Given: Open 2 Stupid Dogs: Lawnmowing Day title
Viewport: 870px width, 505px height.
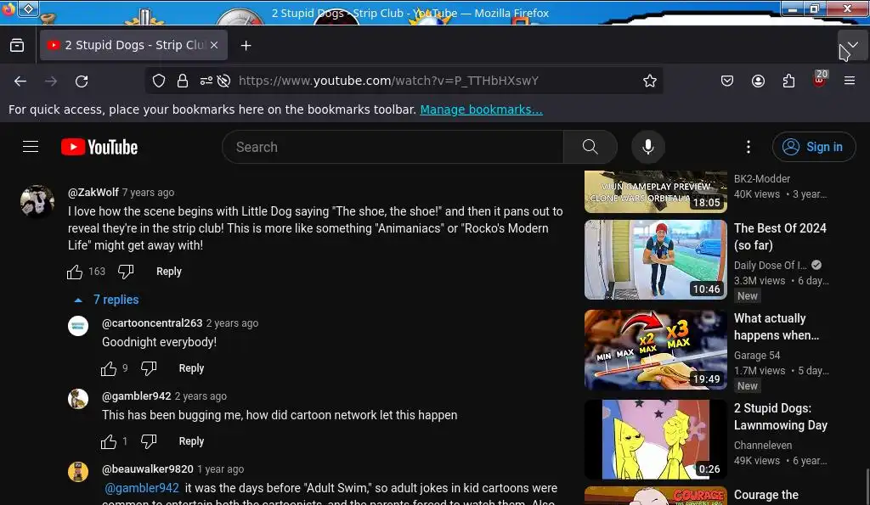Looking at the screenshot, I should [781, 417].
